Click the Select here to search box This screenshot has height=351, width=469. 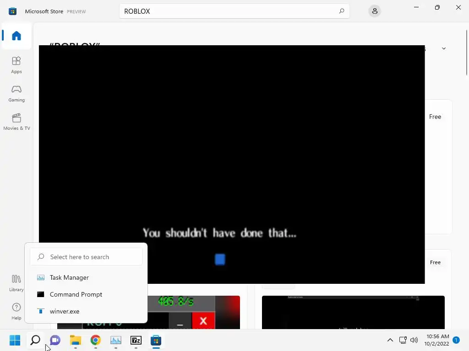(86, 257)
